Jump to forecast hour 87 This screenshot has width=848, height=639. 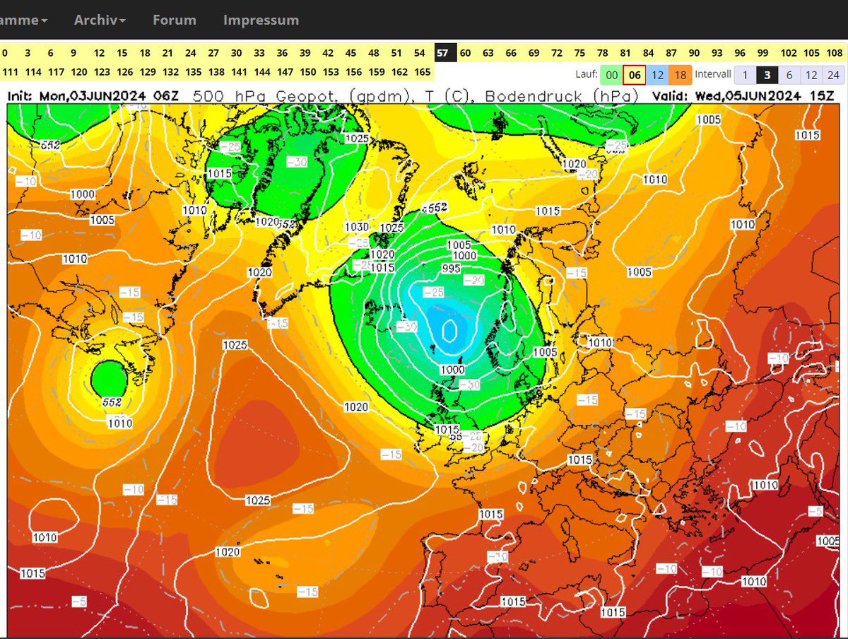(671, 53)
